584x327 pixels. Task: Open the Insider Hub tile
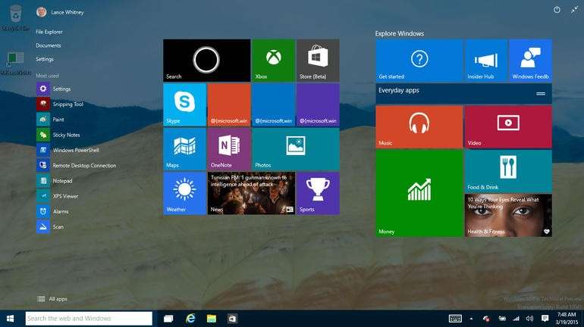(486, 61)
